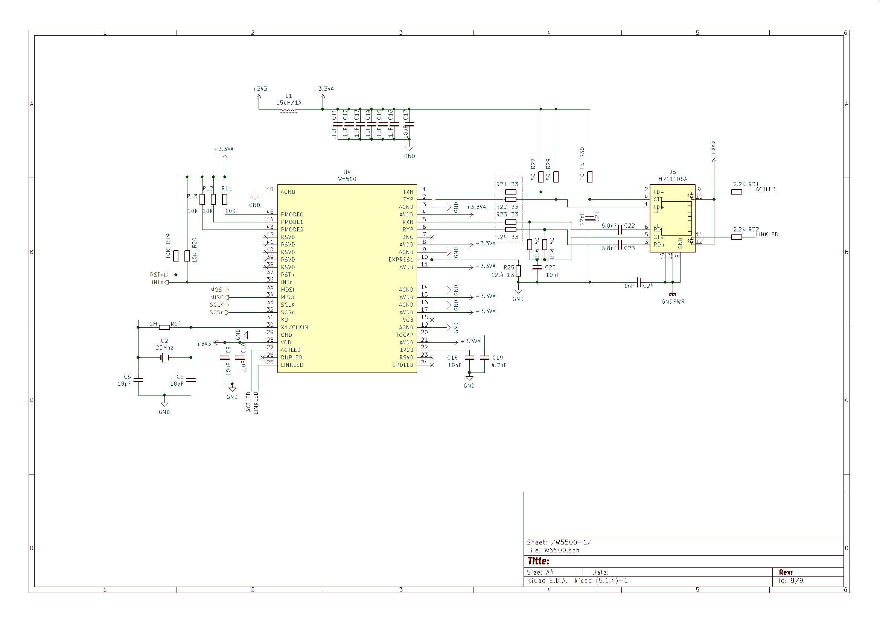
Task: Click the 'Sheet: /W5500-1/' title block text
Action: click(559, 542)
